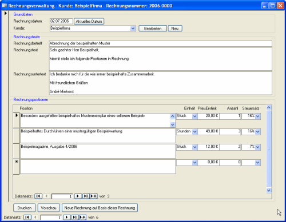Click main form record number box
The width and height of the screenshot is (286, 222).
pyautogui.click(x=51, y=217)
